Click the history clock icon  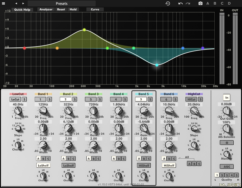point(168,3)
